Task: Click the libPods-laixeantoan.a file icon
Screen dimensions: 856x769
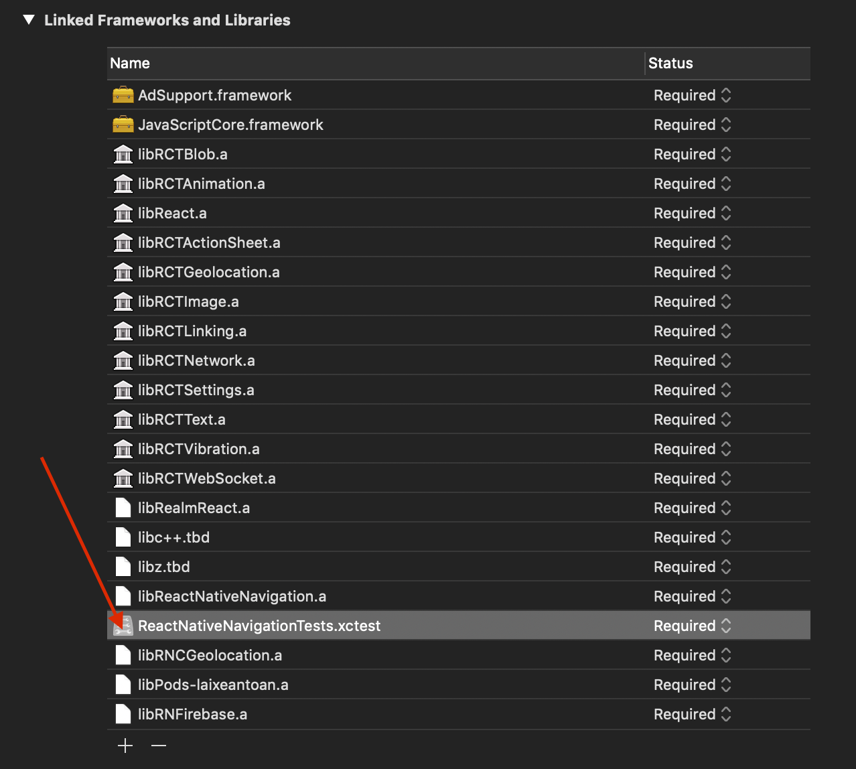Action: point(123,685)
